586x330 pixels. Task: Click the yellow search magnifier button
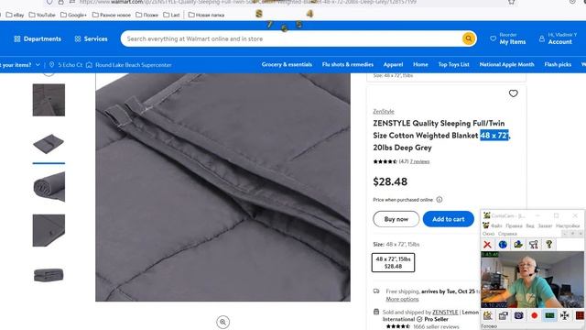(468, 38)
